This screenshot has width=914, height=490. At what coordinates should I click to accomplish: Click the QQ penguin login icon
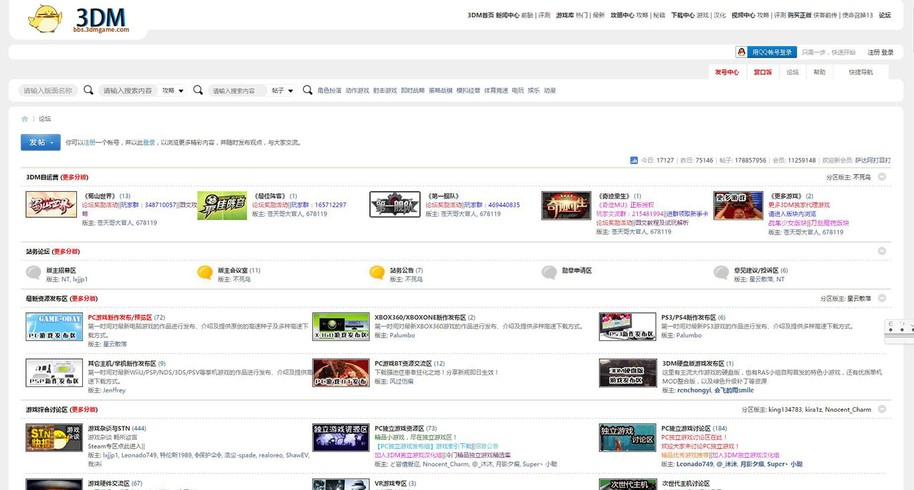coord(741,52)
